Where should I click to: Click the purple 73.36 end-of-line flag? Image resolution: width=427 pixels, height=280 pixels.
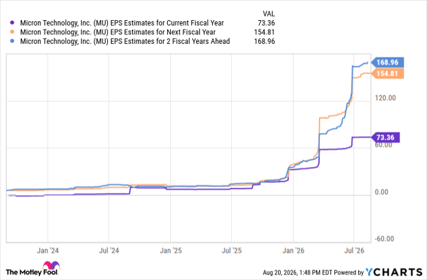pos(386,137)
